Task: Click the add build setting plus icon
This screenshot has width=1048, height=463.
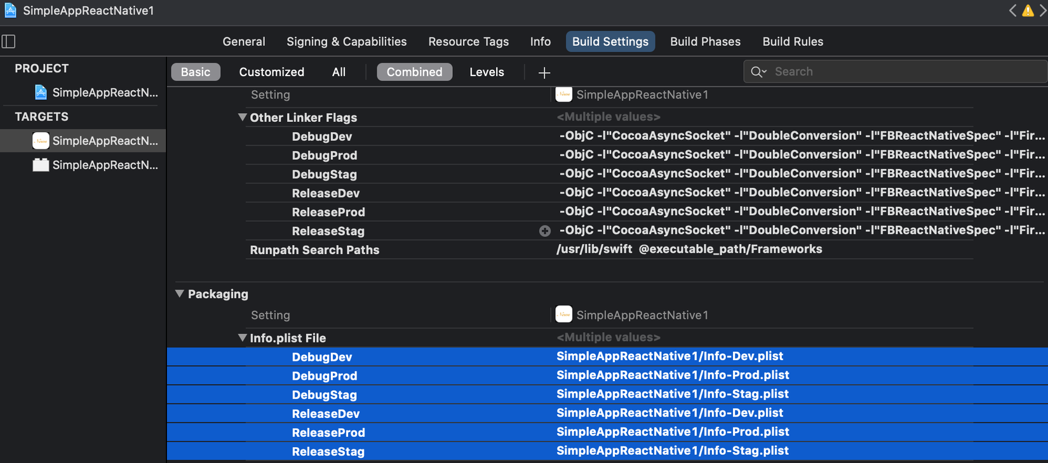Action: pyautogui.click(x=544, y=72)
